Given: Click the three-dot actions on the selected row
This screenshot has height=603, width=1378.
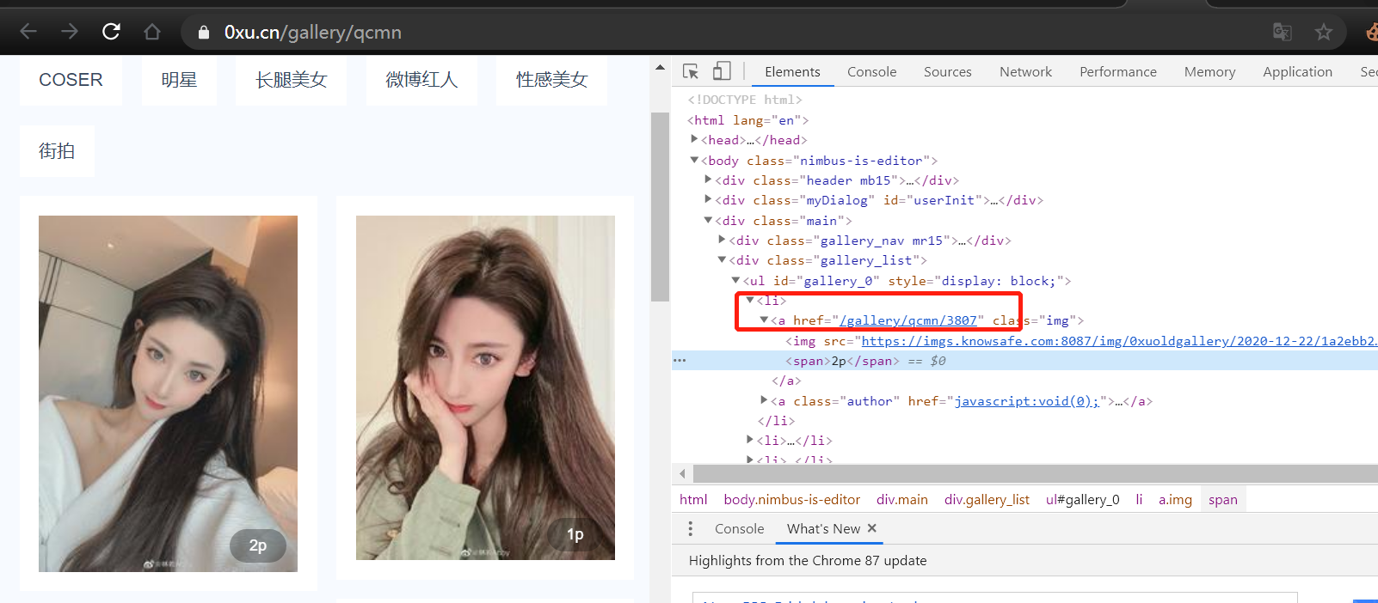Looking at the screenshot, I should coord(680,361).
